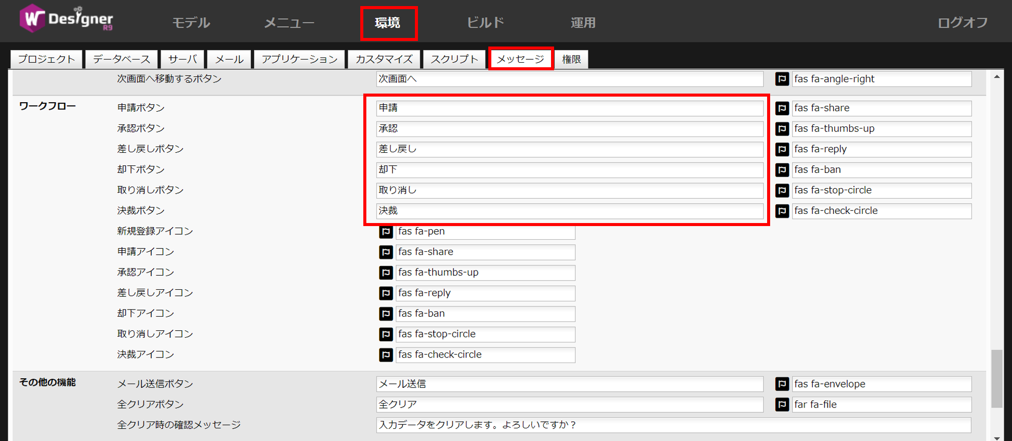This screenshot has width=1012, height=441.
Task: Open the メニュー menu
Action: (x=289, y=23)
